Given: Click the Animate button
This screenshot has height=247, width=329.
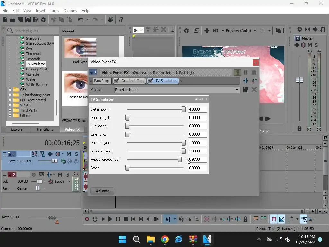Looking at the screenshot, I should pos(102,191).
